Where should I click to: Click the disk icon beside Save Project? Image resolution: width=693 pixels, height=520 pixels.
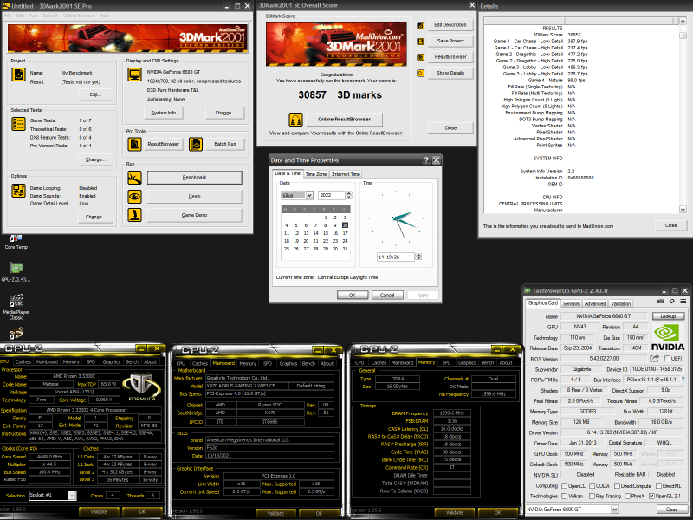point(420,41)
